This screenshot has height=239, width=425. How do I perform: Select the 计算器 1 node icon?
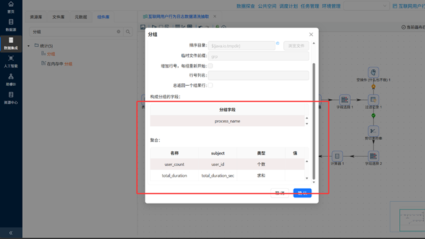[x=337, y=156]
